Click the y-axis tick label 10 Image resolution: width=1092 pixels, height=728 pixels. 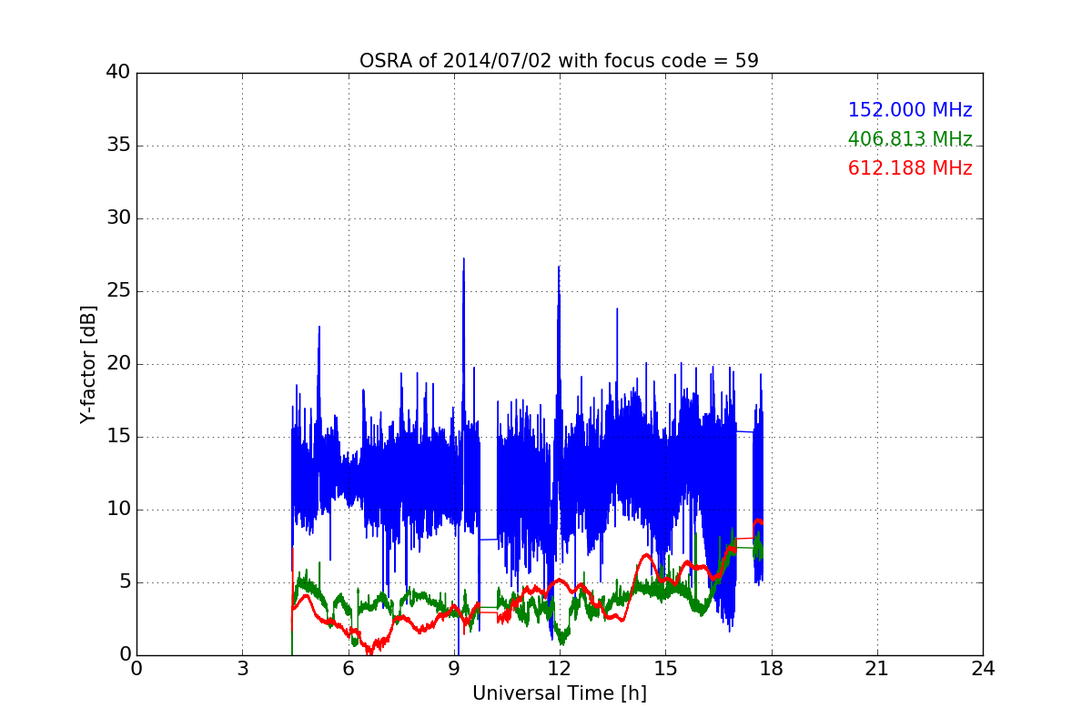point(117,510)
